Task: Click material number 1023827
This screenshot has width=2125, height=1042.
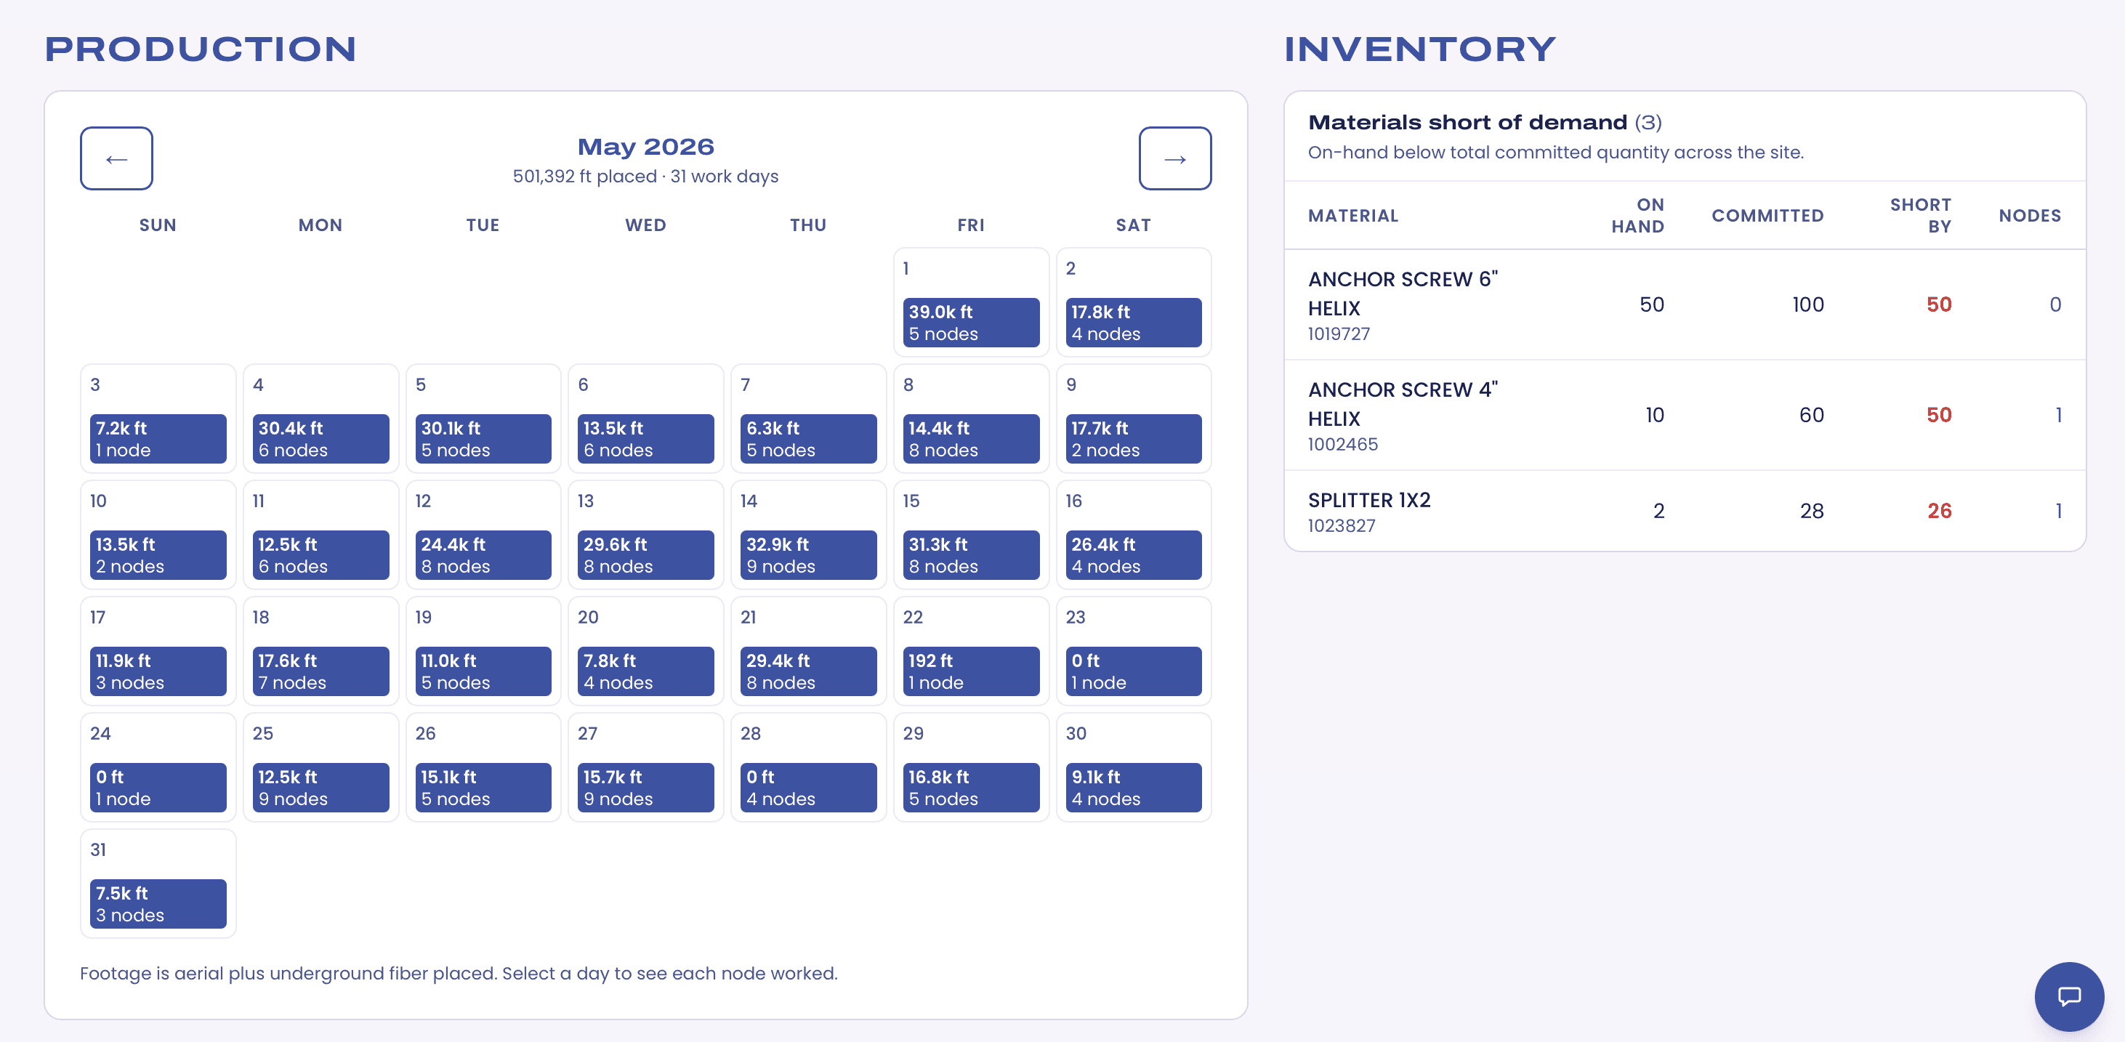Action: 1342,525
